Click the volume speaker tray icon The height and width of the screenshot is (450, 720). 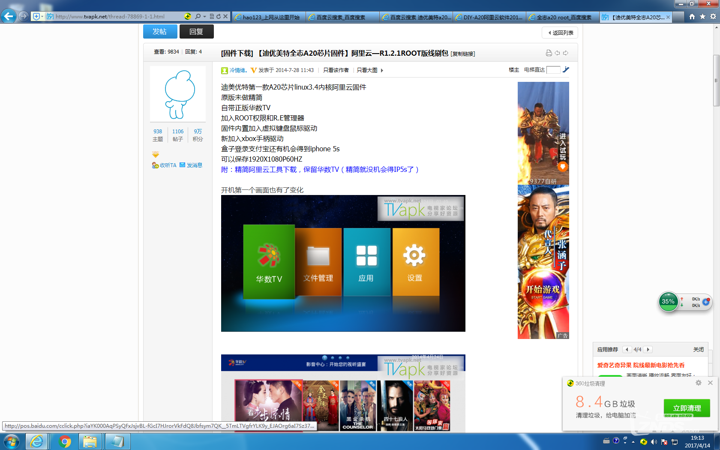pos(654,442)
